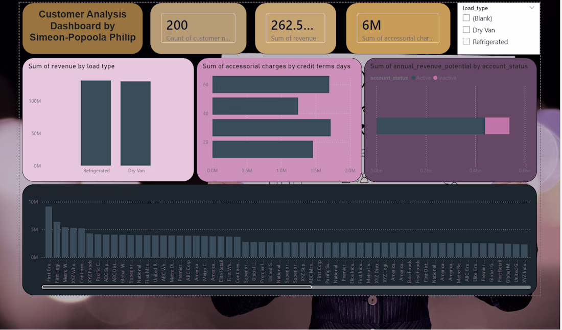Select the Active dark bar segment
562x330 pixels.
click(x=431, y=126)
